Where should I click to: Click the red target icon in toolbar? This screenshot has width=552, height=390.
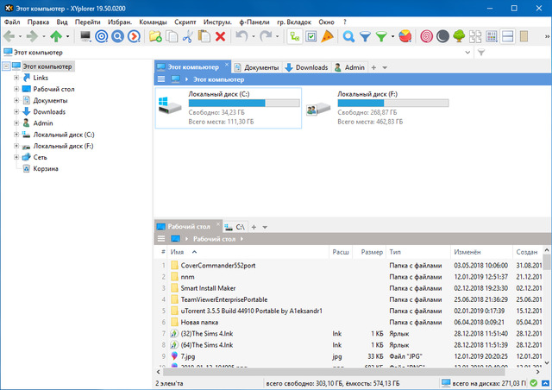click(x=425, y=36)
